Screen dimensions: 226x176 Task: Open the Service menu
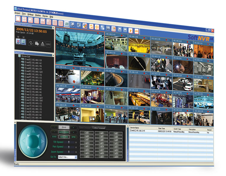pos(45,16)
